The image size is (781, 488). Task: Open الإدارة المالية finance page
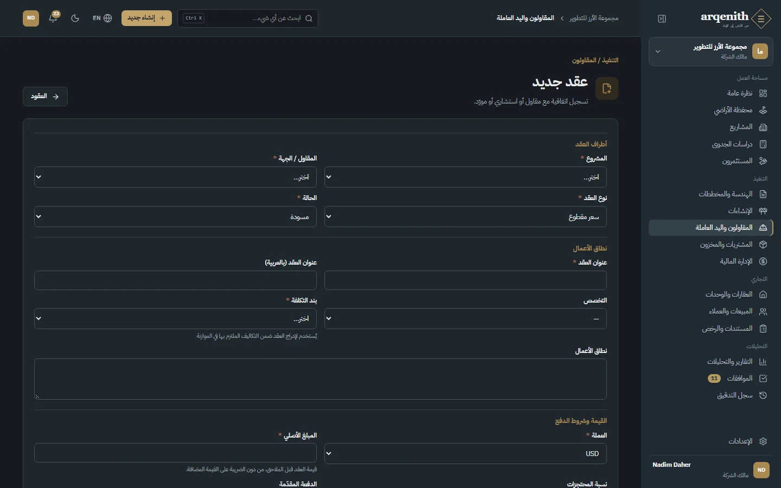click(x=710, y=261)
